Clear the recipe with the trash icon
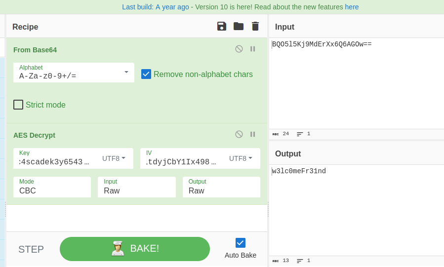This screenshot has width=444, height=267. coord(255,26)
